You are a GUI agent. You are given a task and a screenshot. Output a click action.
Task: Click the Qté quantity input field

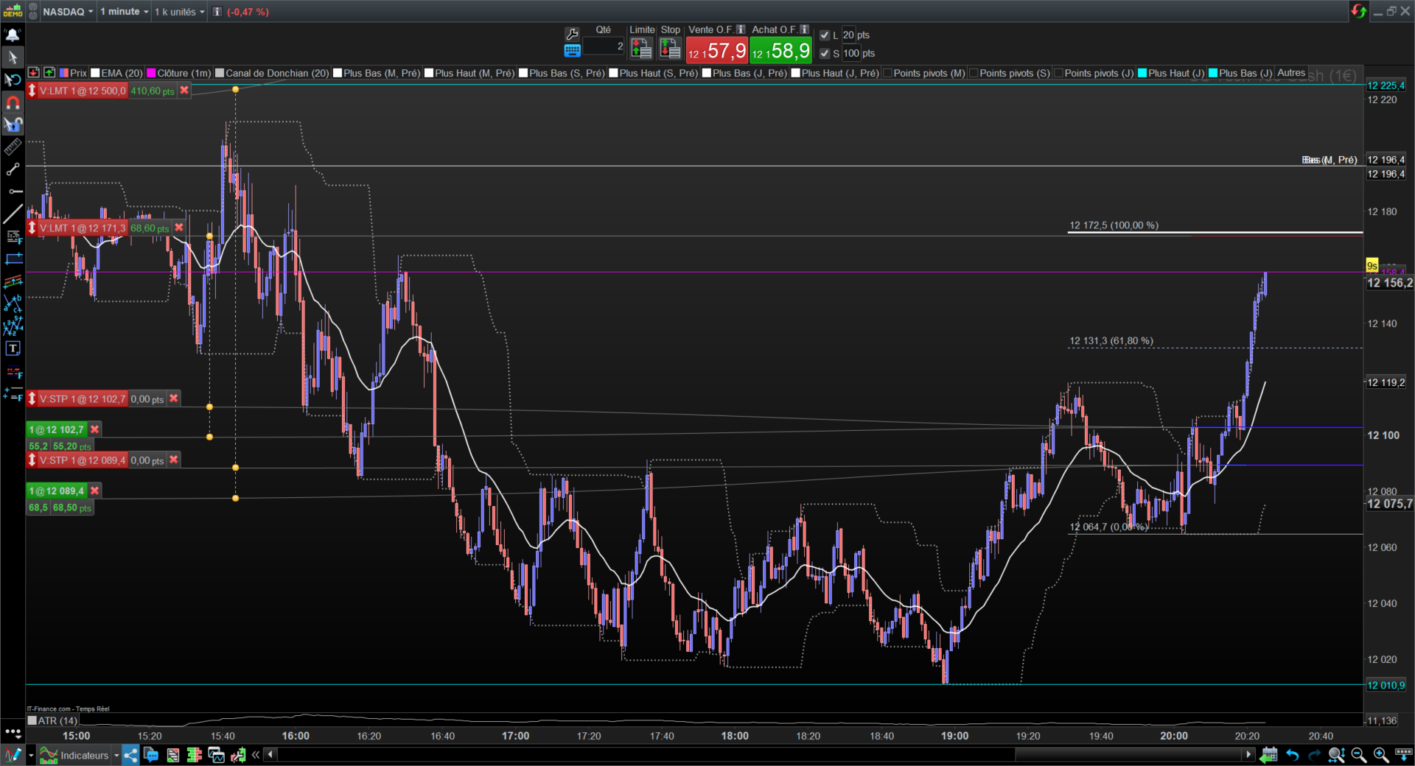(x=603, y=46)
